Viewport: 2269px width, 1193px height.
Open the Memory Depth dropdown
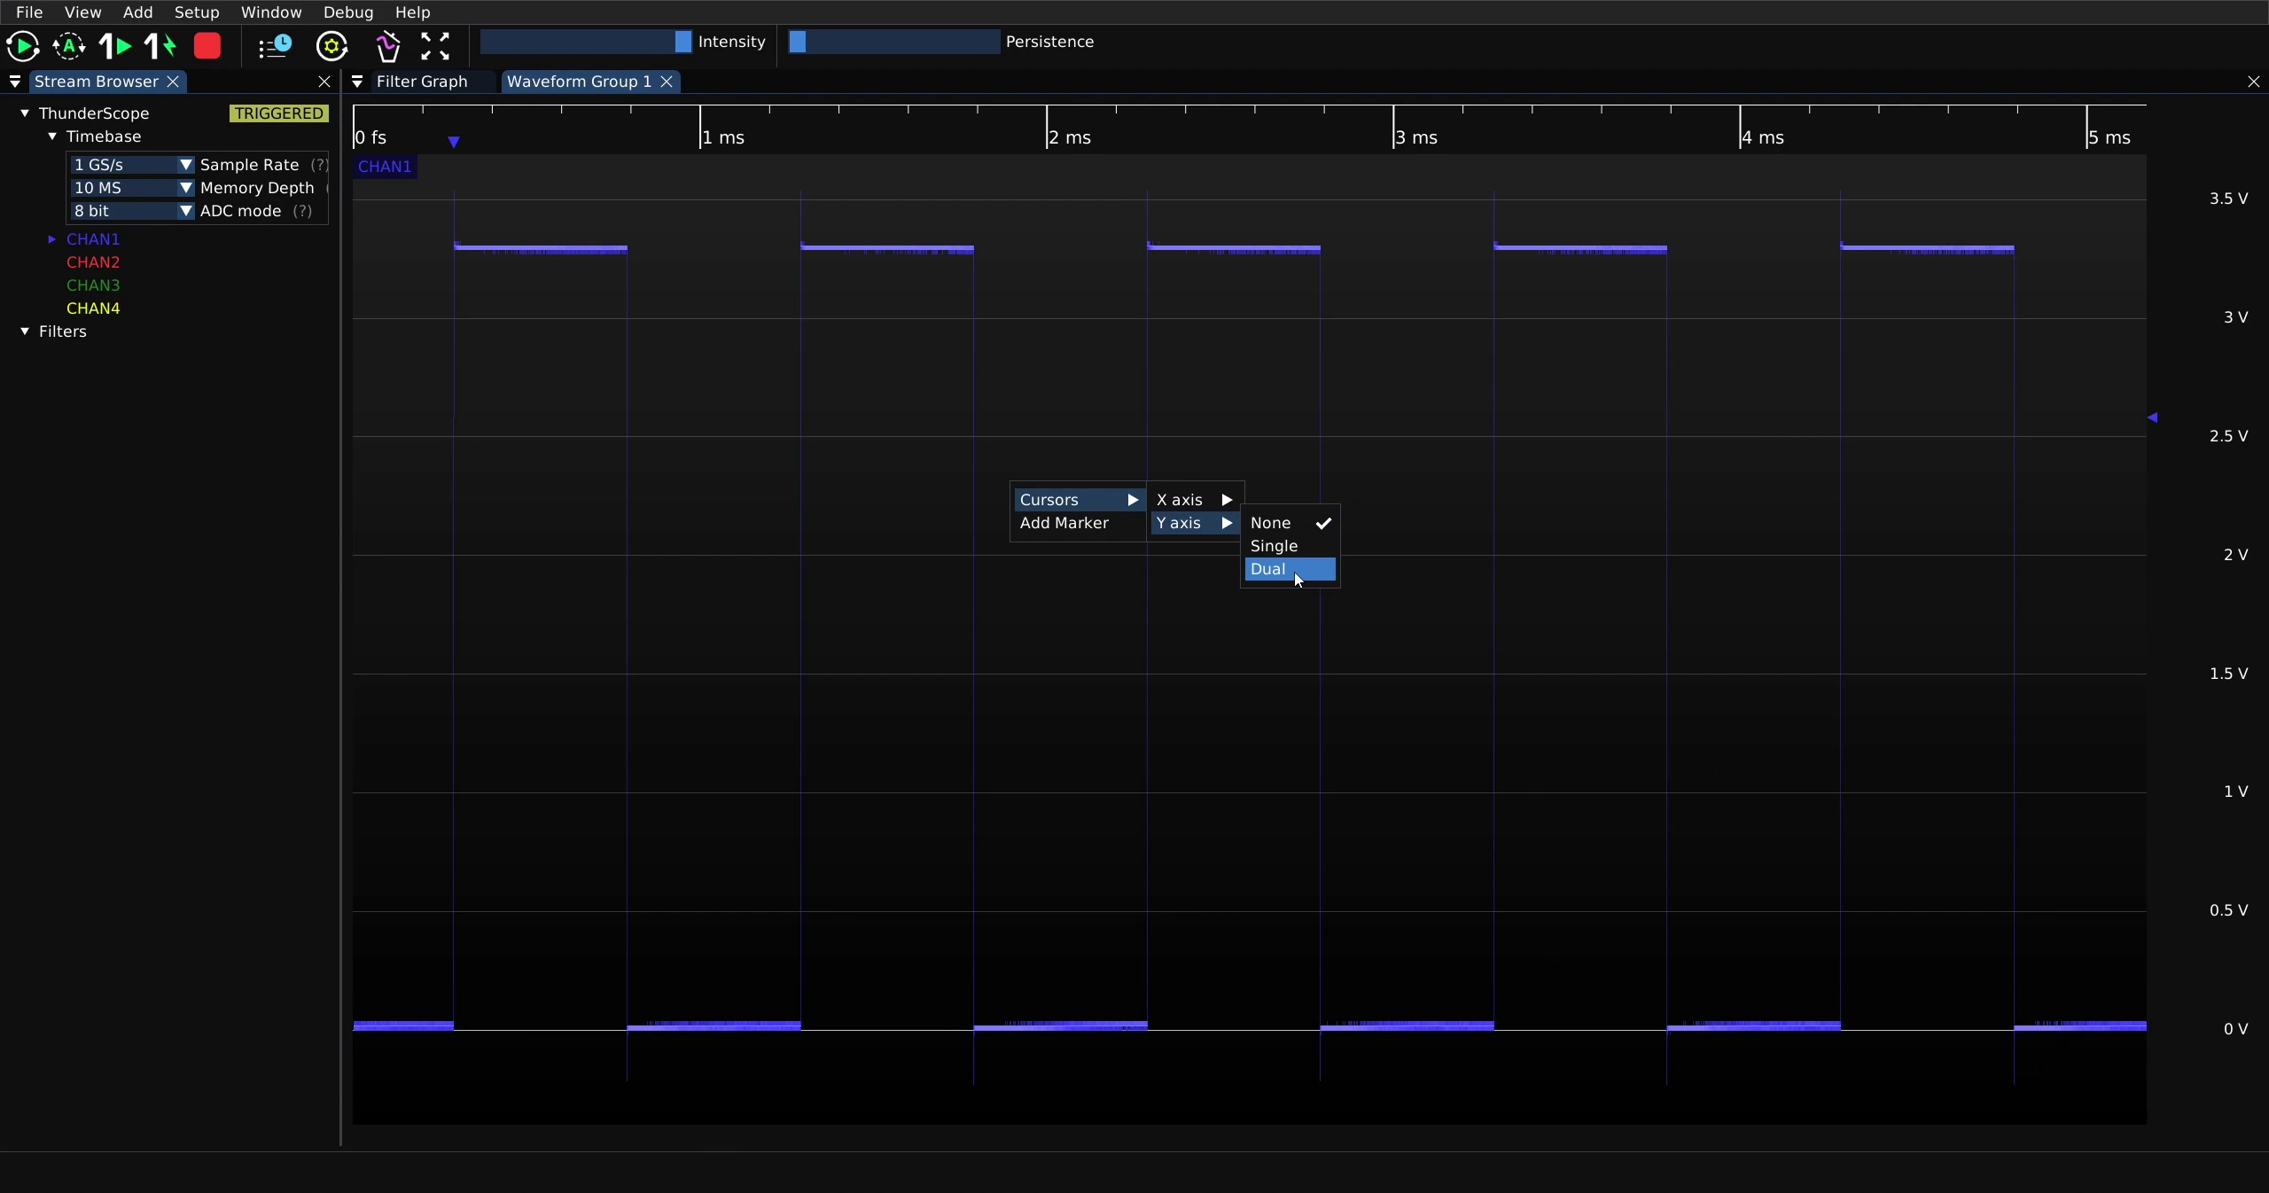tap(132, 188)
